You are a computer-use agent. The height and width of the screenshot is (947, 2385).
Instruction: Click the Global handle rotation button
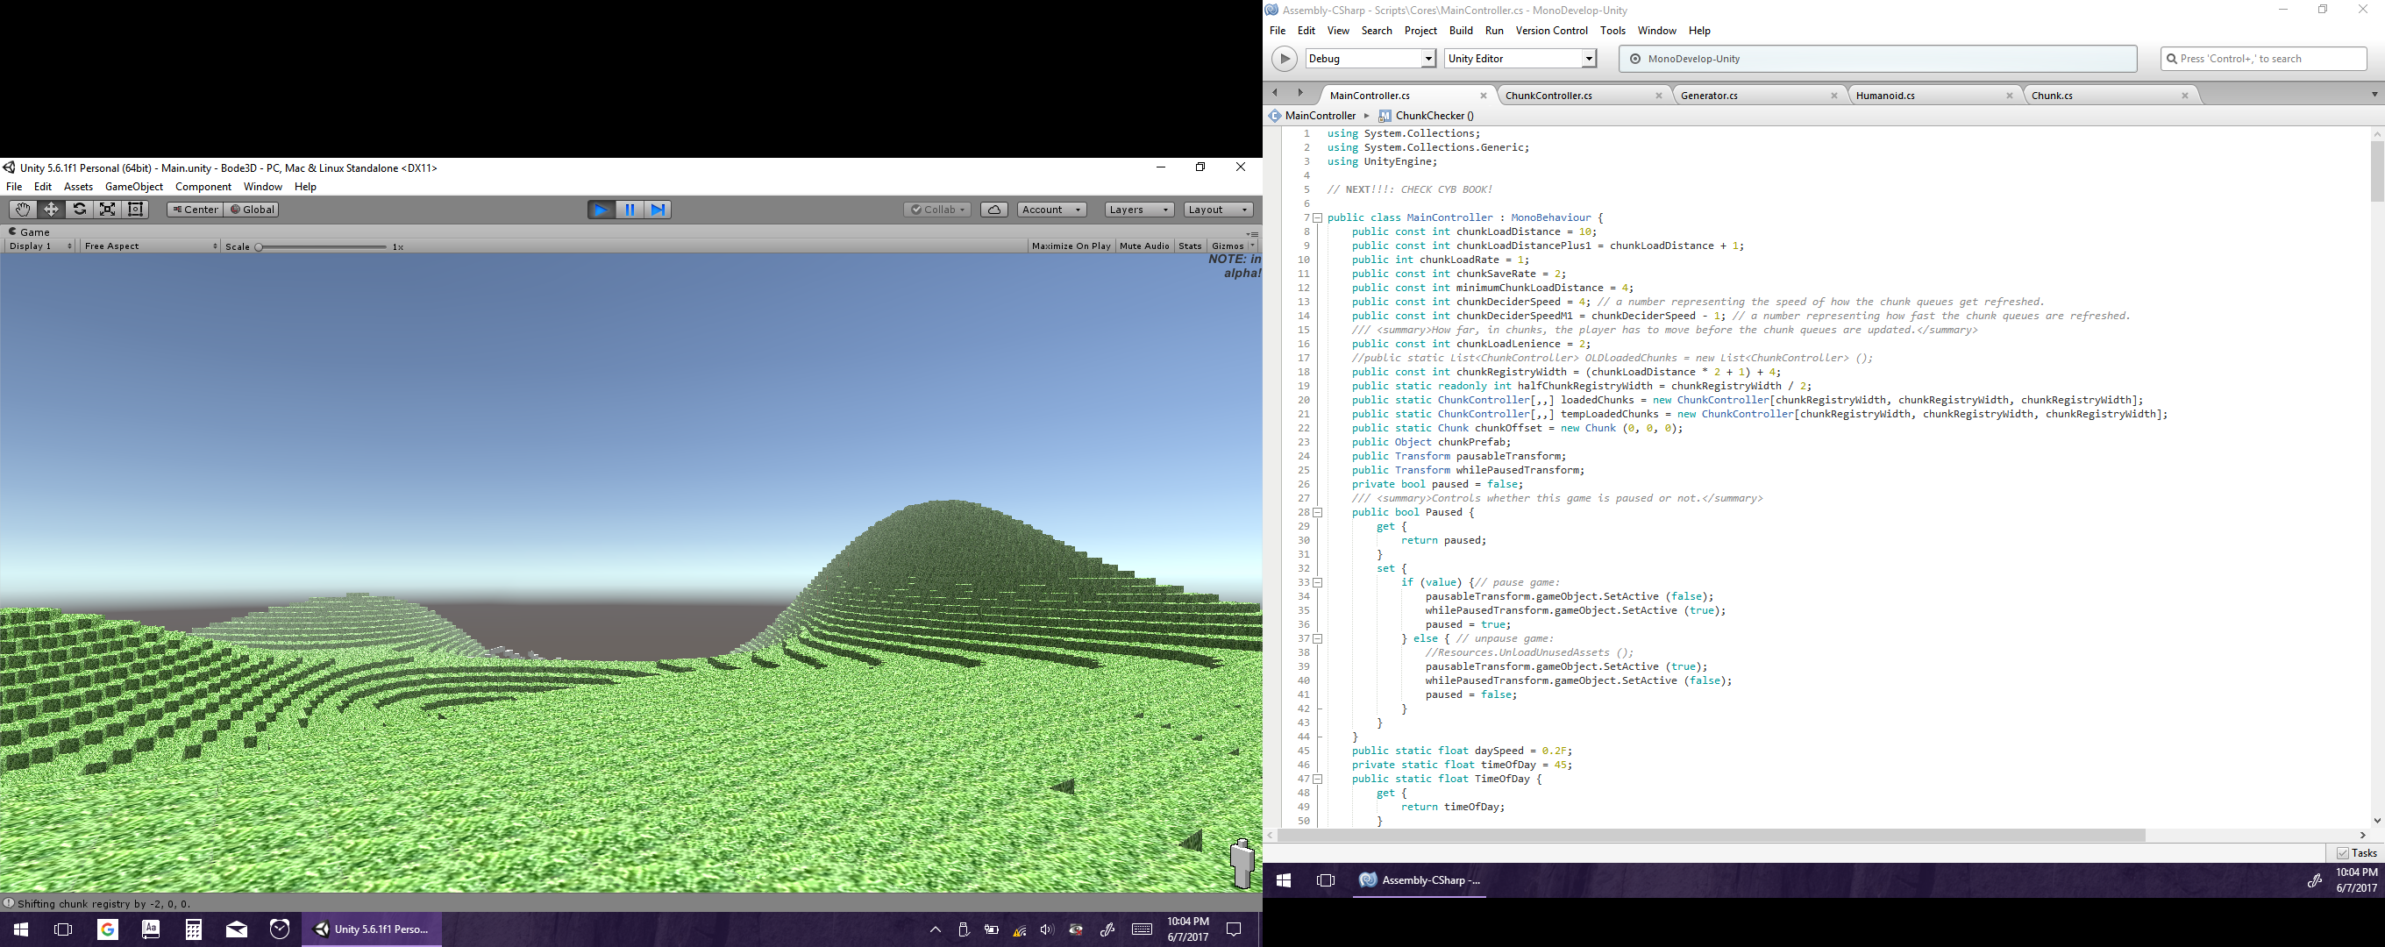coord(253,210)
